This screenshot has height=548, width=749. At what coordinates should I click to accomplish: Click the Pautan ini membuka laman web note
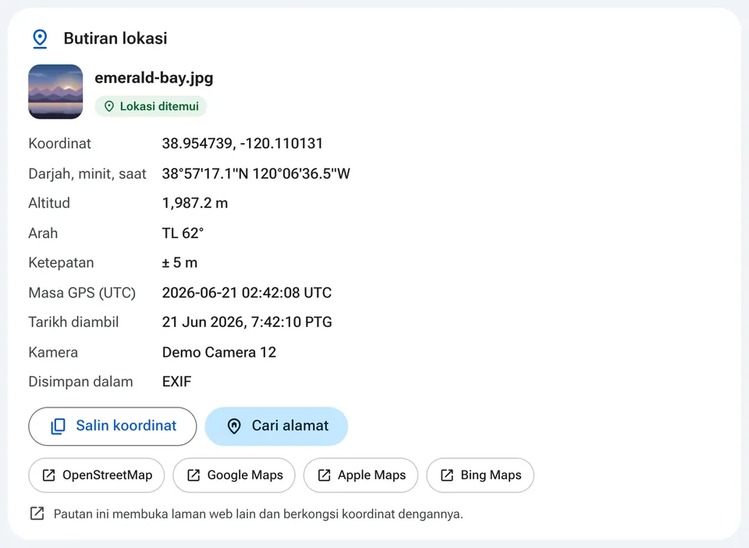pyautogui.click(x=258, y=514)
